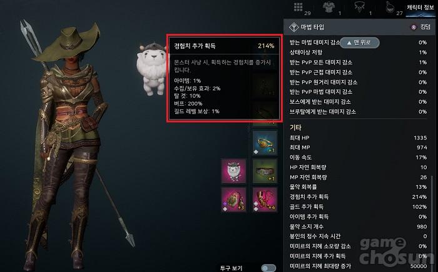438x272 pixels.
Task: Select the 최대 HP stat row
Action: pos(358,138)
